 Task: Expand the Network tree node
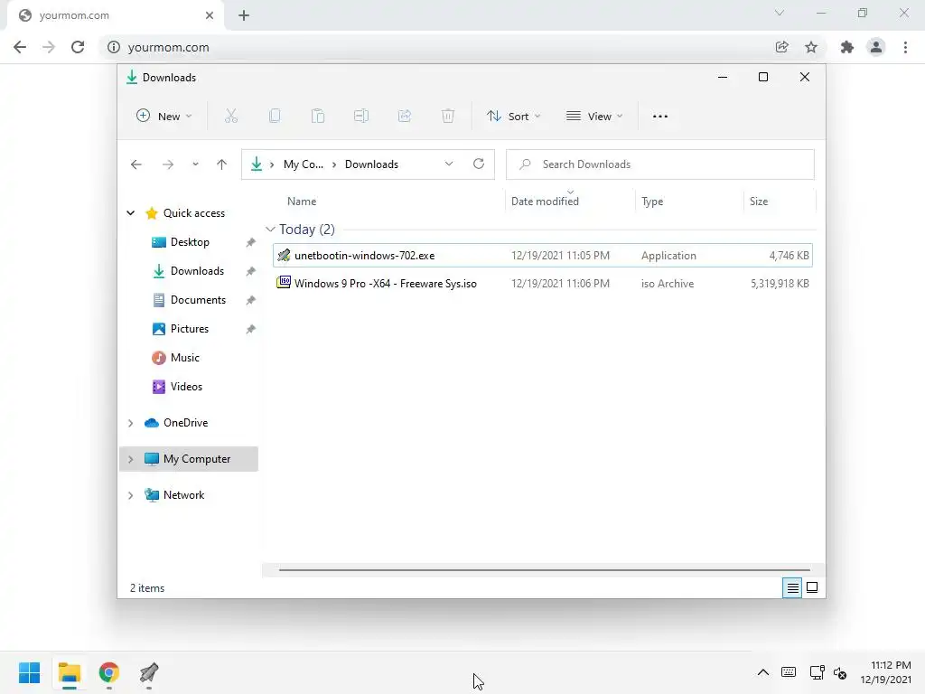(130, 495)
